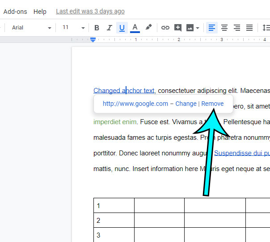
Task: Apply left text alignment
Action: coord(212,28)
